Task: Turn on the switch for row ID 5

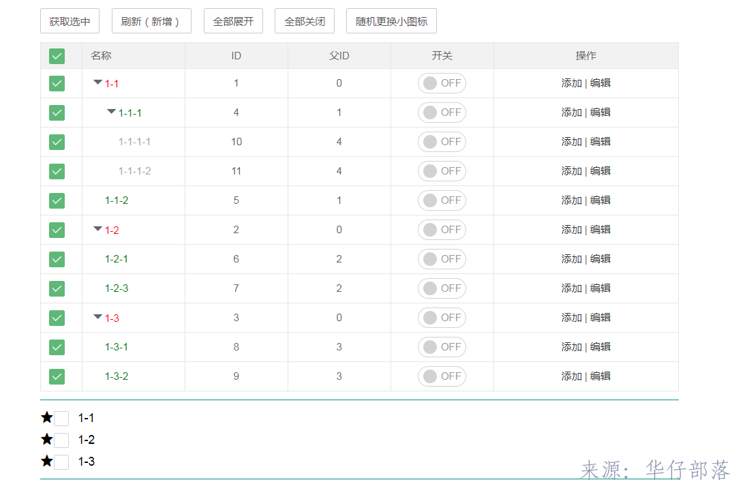Action: (x=442, y=200)
